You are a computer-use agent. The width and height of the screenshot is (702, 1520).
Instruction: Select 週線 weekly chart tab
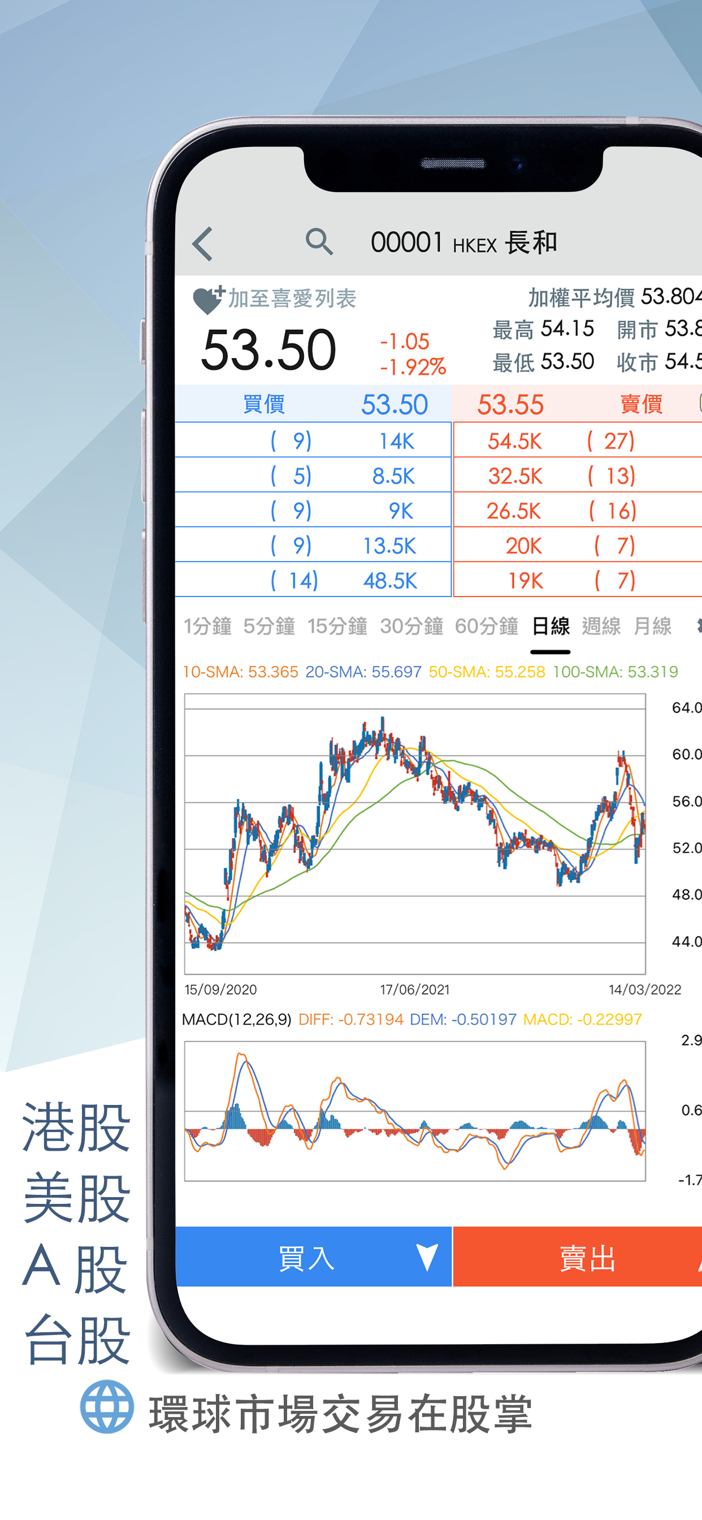coord(601,626)
